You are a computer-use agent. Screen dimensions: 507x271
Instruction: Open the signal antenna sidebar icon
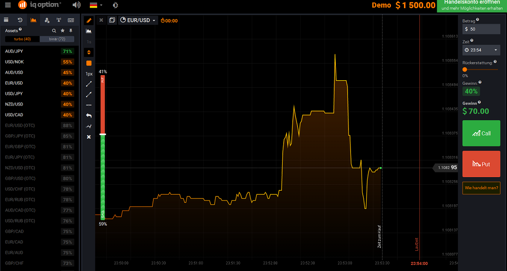pos(59,20)
